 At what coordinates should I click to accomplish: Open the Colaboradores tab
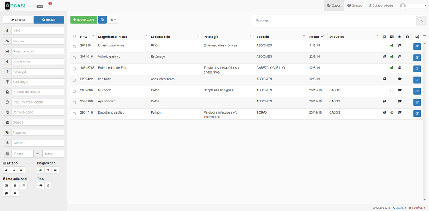coord(381,6)
